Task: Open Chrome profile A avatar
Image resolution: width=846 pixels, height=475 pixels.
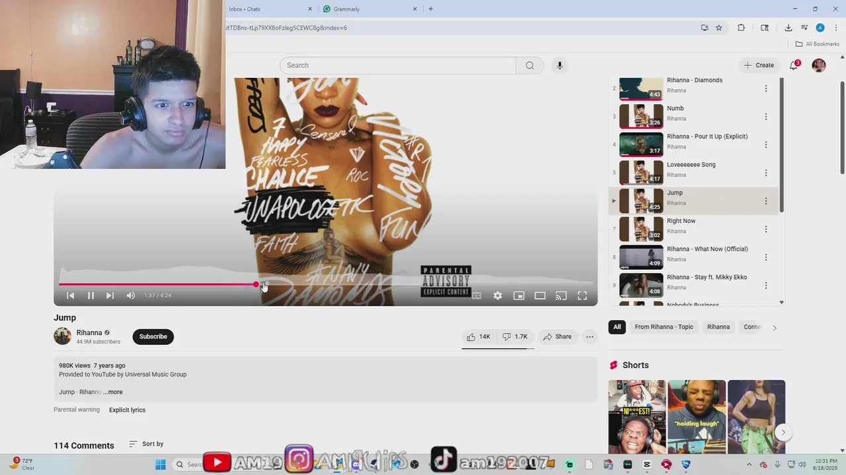Action: point(820,28)
